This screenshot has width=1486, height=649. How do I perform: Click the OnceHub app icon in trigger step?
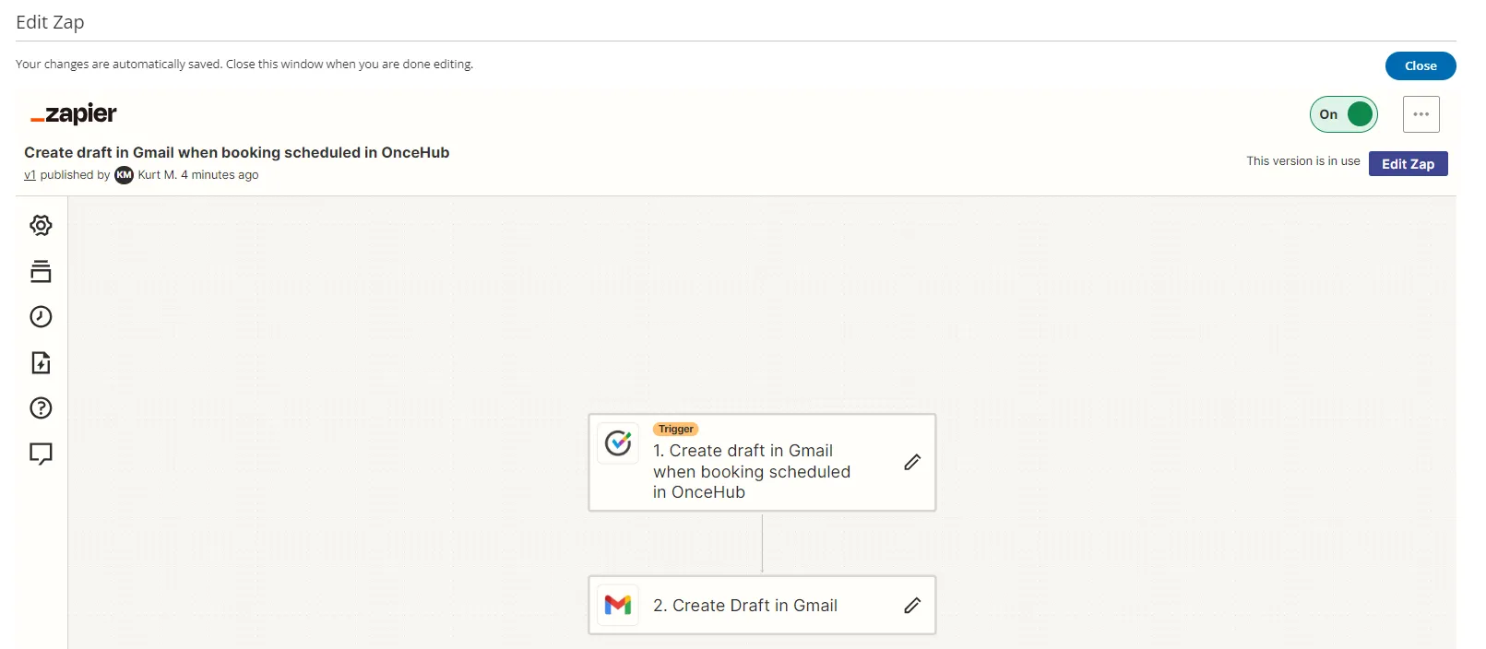[x=618, y=443]
